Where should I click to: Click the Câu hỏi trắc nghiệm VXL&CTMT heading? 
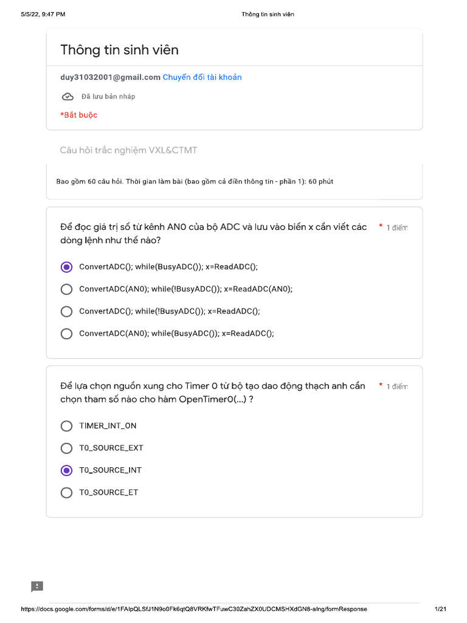point(128,150)
